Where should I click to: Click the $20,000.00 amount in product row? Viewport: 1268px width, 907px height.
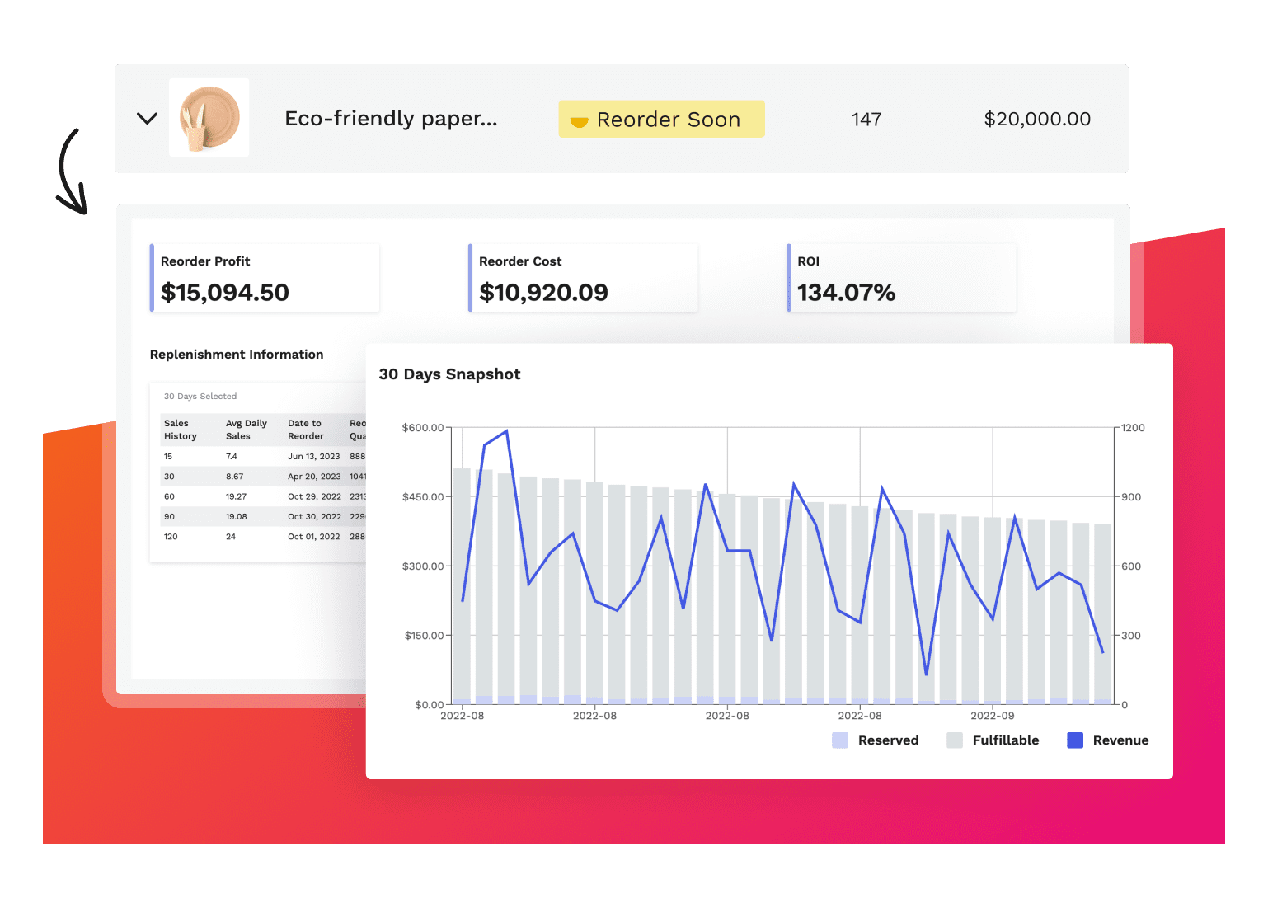coord(1036,120)
